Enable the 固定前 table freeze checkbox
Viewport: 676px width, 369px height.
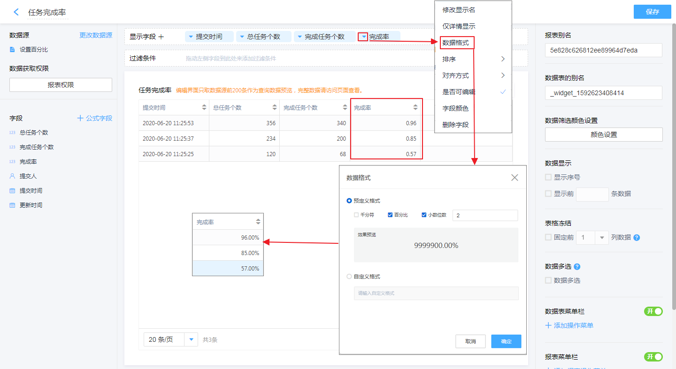548,237
